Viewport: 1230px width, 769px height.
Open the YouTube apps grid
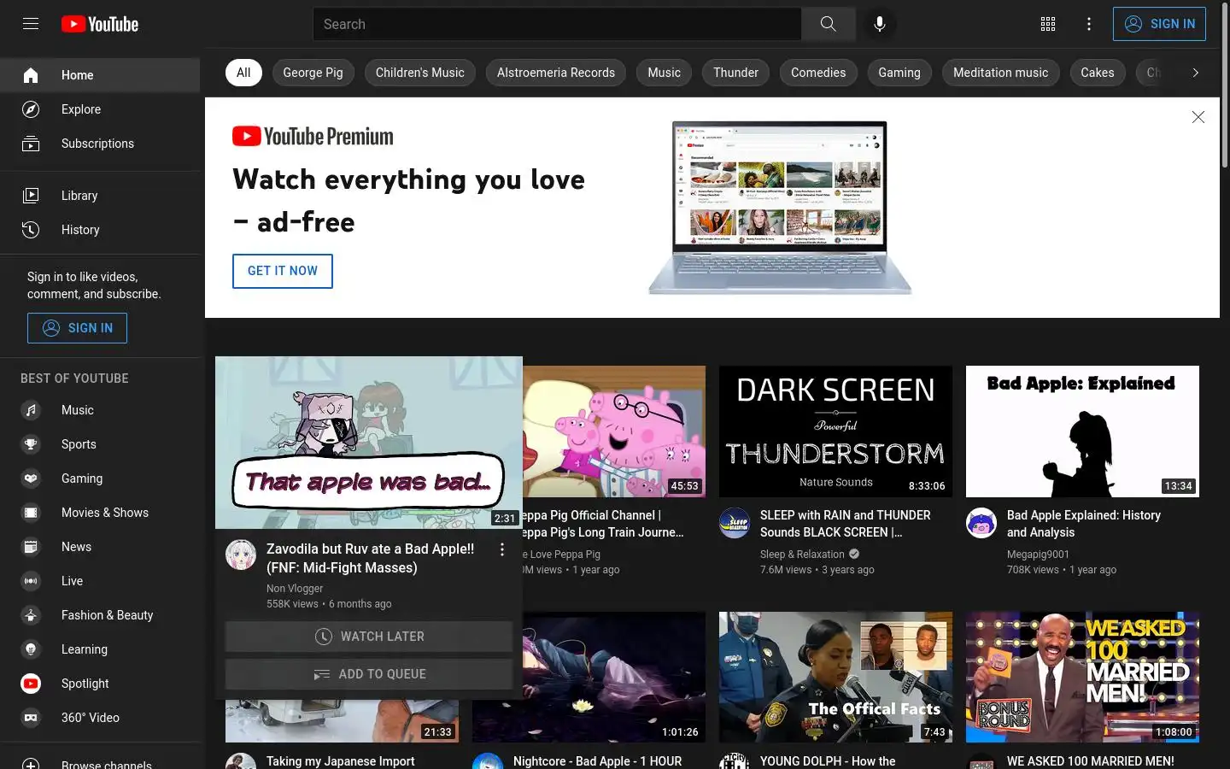[x=1048, y=24]
